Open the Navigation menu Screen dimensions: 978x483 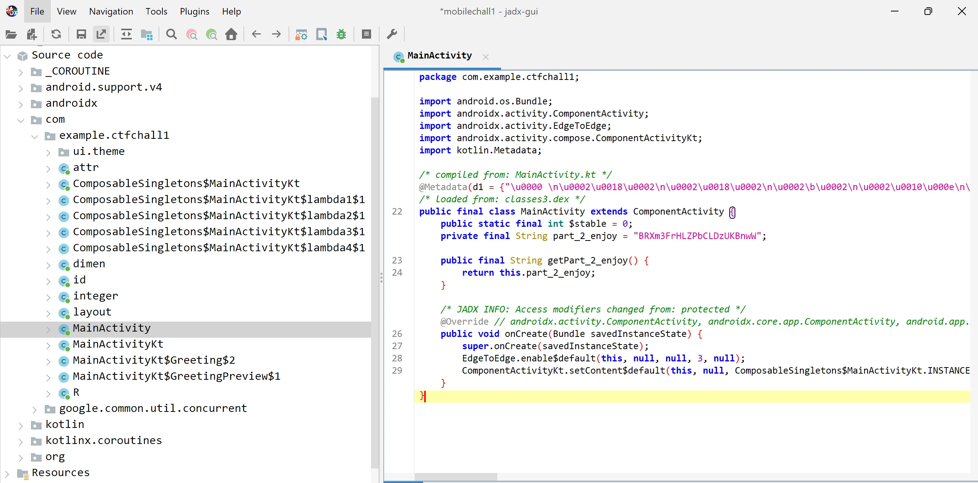coord(111,11)
